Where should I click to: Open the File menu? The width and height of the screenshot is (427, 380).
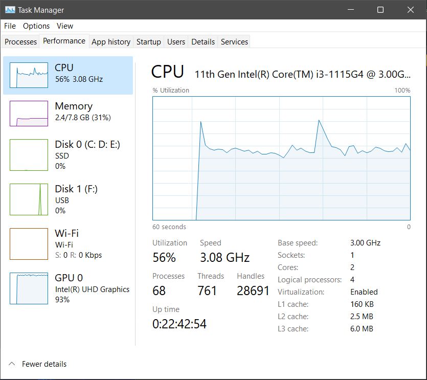(10, 26)
